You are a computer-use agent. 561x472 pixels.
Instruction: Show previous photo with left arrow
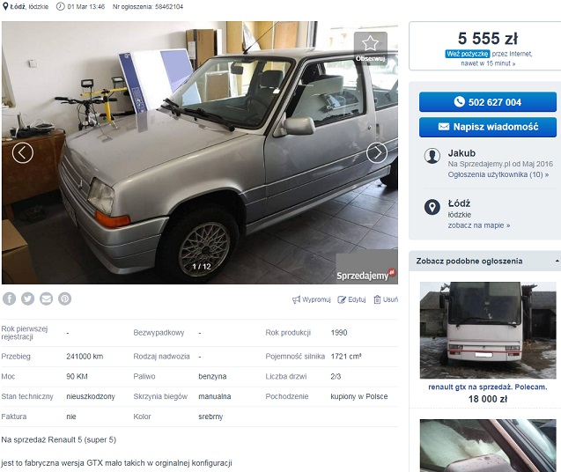pos(23,153)
